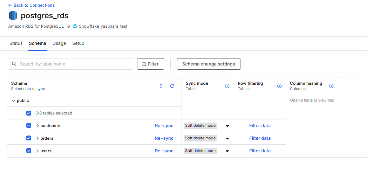Screen dimensions: 367x173
Task: Click the postgres_rds database icon
Action: click(x=13, y=16)
